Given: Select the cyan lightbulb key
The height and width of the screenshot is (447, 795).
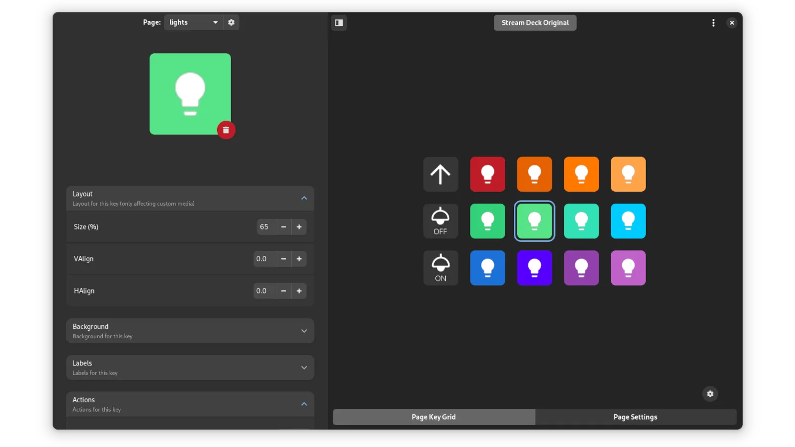Looking at the screenshot, I should click(x=628, y=221).
